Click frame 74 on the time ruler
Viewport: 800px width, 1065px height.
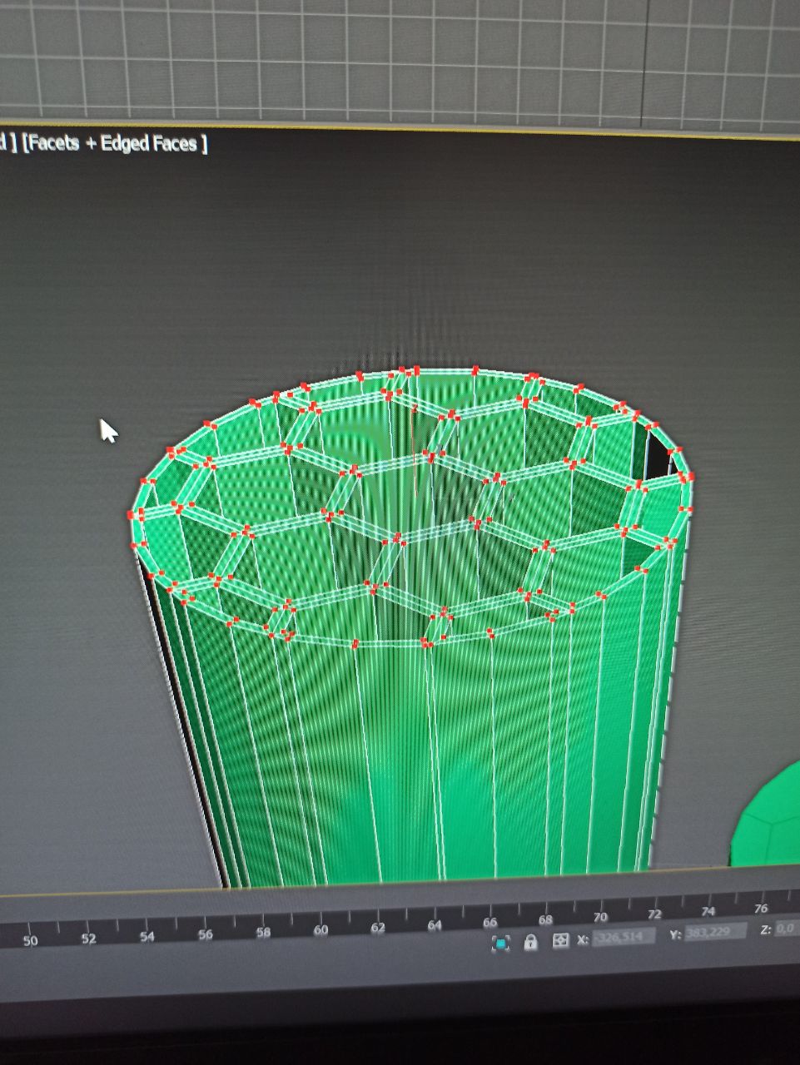click(x=708, y=911)
